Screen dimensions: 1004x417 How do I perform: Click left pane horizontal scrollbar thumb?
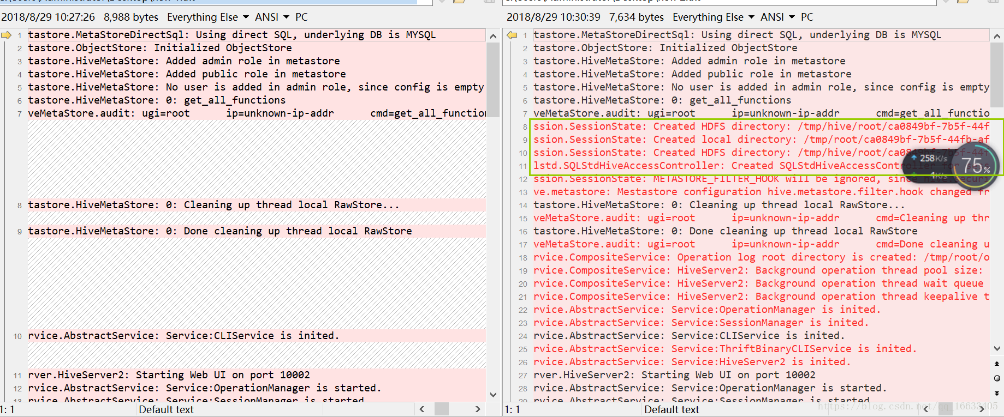(442, 409)
